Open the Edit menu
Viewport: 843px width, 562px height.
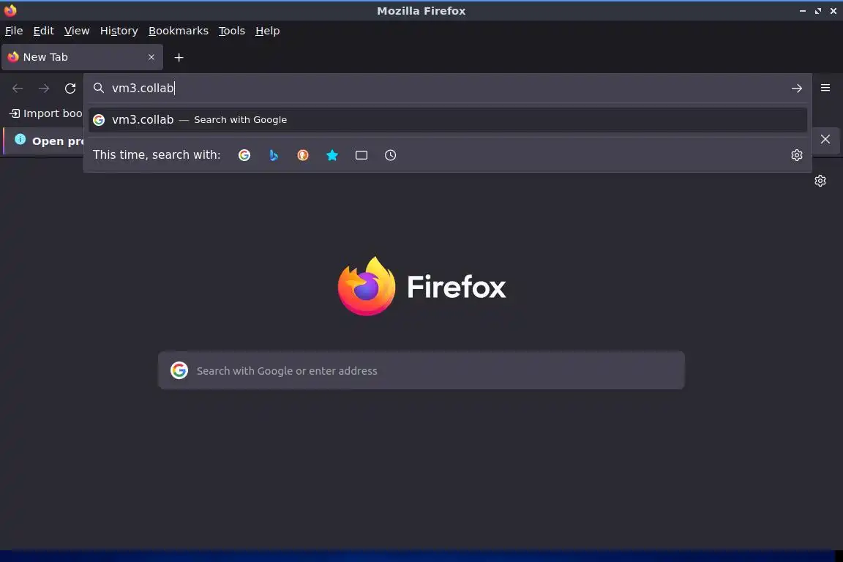click(44, 31)
